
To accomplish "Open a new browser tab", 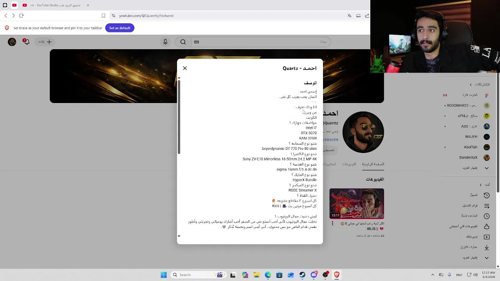I will [x=88, y=5].
